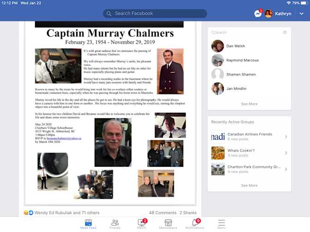Open the 2 Shares link
Screen dimensions: 310x232
pos(188,213)
